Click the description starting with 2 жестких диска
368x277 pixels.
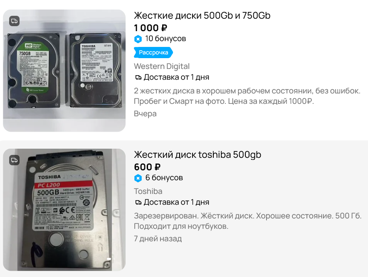247,96
